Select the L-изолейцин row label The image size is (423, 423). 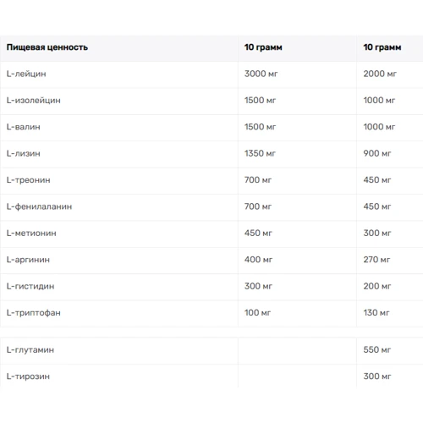34,101
